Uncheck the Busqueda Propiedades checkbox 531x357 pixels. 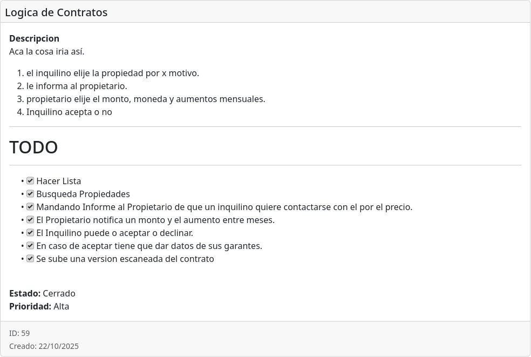pos(30,194)
